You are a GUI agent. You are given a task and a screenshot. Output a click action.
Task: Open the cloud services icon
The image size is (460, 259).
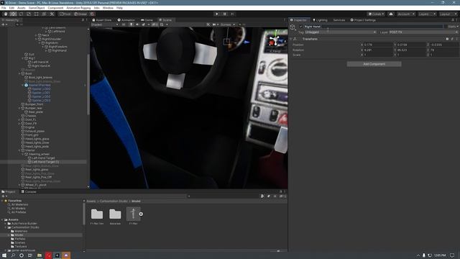click(391, 14)
